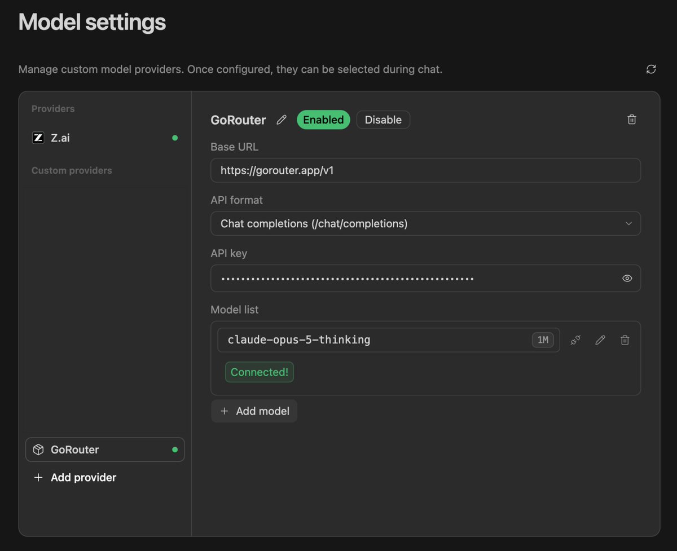Click Add model
This screenshot has height=551, width=677.
254,411
